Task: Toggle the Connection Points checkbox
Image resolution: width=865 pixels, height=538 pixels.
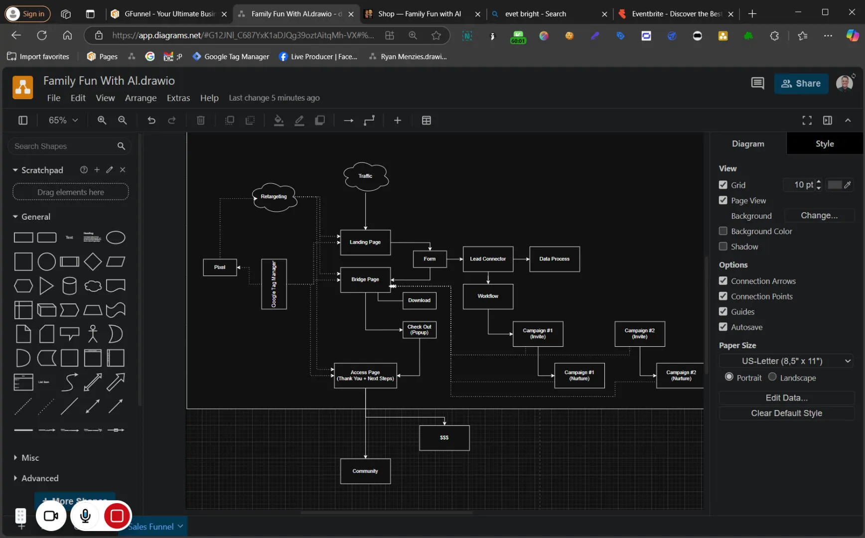Action: pyautogui.click(x=723, y=296)
